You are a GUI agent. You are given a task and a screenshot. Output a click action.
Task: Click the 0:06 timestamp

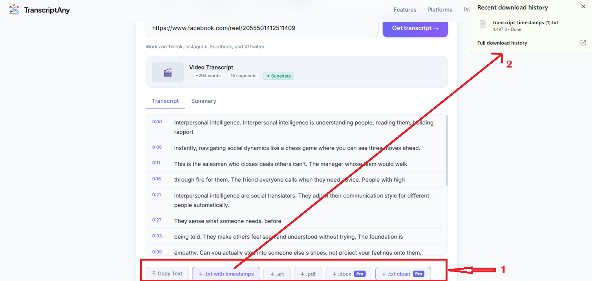pos(157,147)
